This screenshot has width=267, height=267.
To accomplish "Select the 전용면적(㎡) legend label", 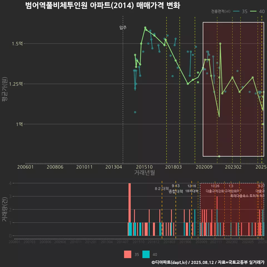I will coord(221,11).
